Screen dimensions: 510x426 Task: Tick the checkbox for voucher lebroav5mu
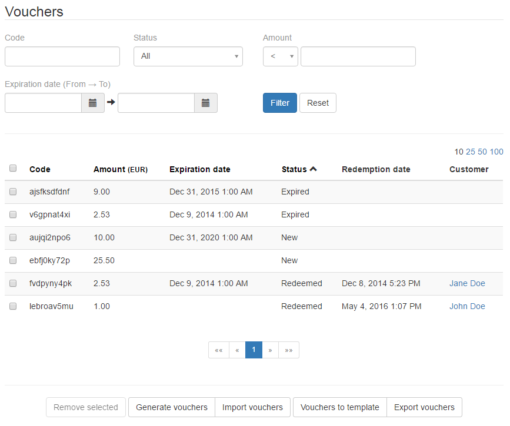pos(13,306)
